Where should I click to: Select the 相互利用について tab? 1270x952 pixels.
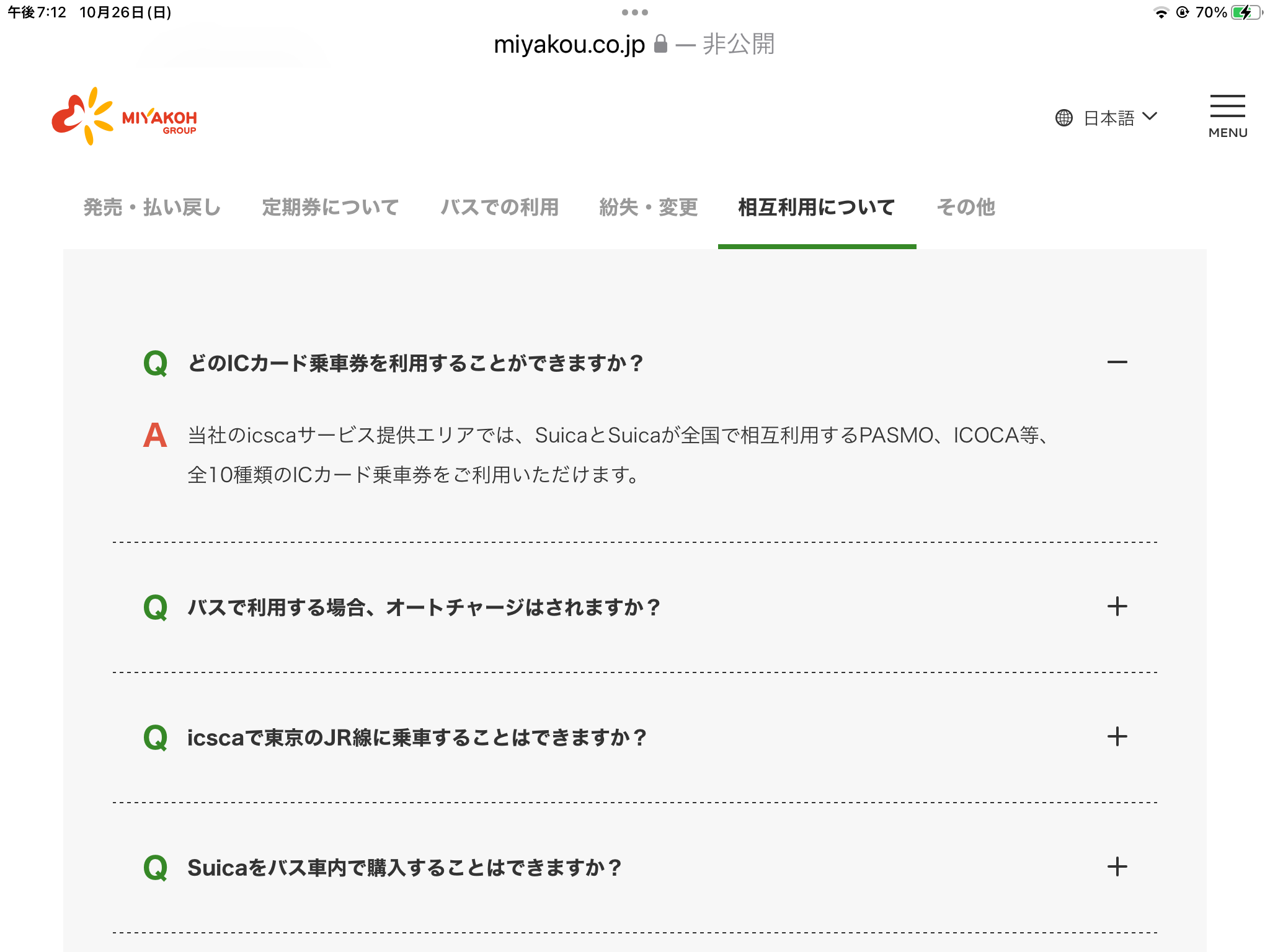817,207
